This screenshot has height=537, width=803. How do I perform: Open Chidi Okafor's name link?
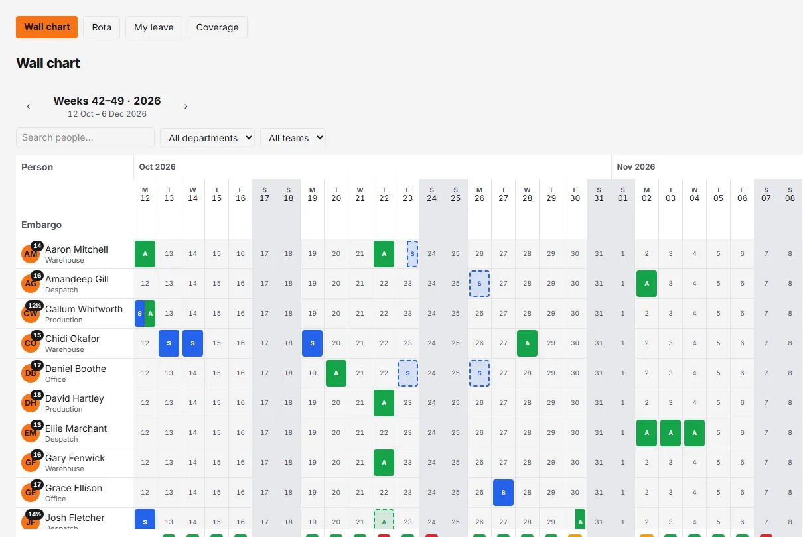72,339
